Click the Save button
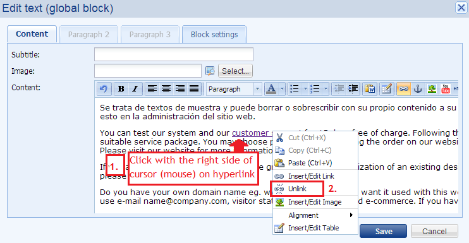The height and width of the screenshot is (243, 469). pos(384,232)
